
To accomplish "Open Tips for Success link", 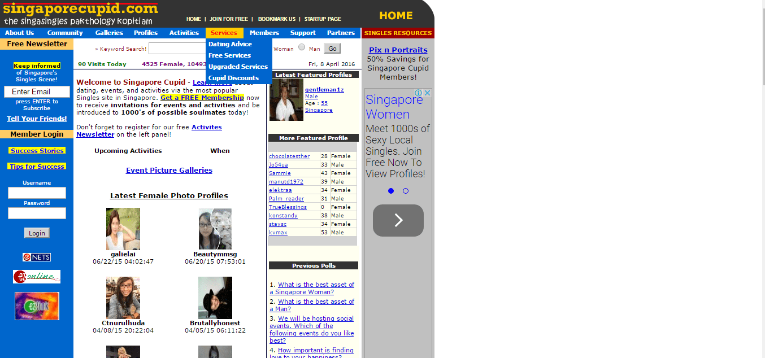I will pyautogui.click(x=37, y=167).
